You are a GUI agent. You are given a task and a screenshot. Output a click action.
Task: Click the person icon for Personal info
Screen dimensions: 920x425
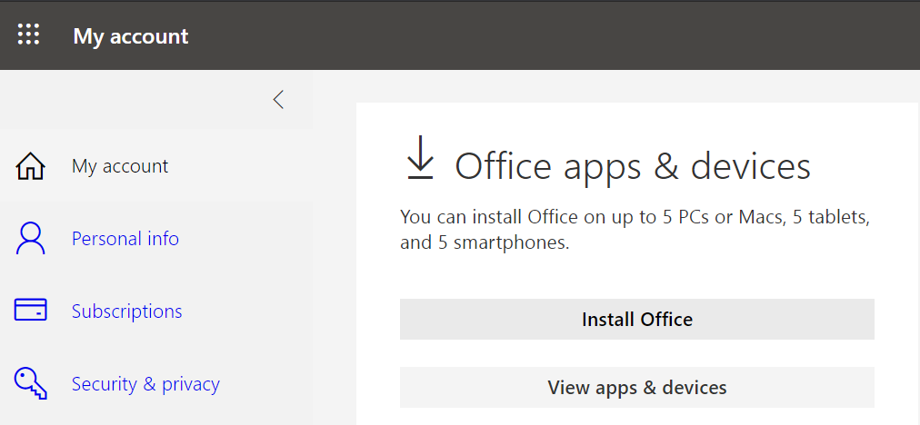click(x=31, y=239)
